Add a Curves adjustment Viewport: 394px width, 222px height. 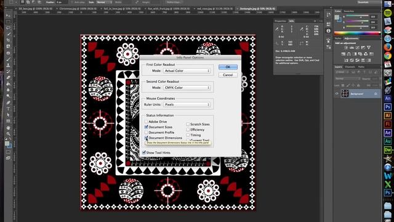click(x=357, y=47)
